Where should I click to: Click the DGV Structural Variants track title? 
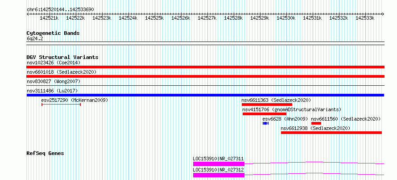[x=62, y=57]
